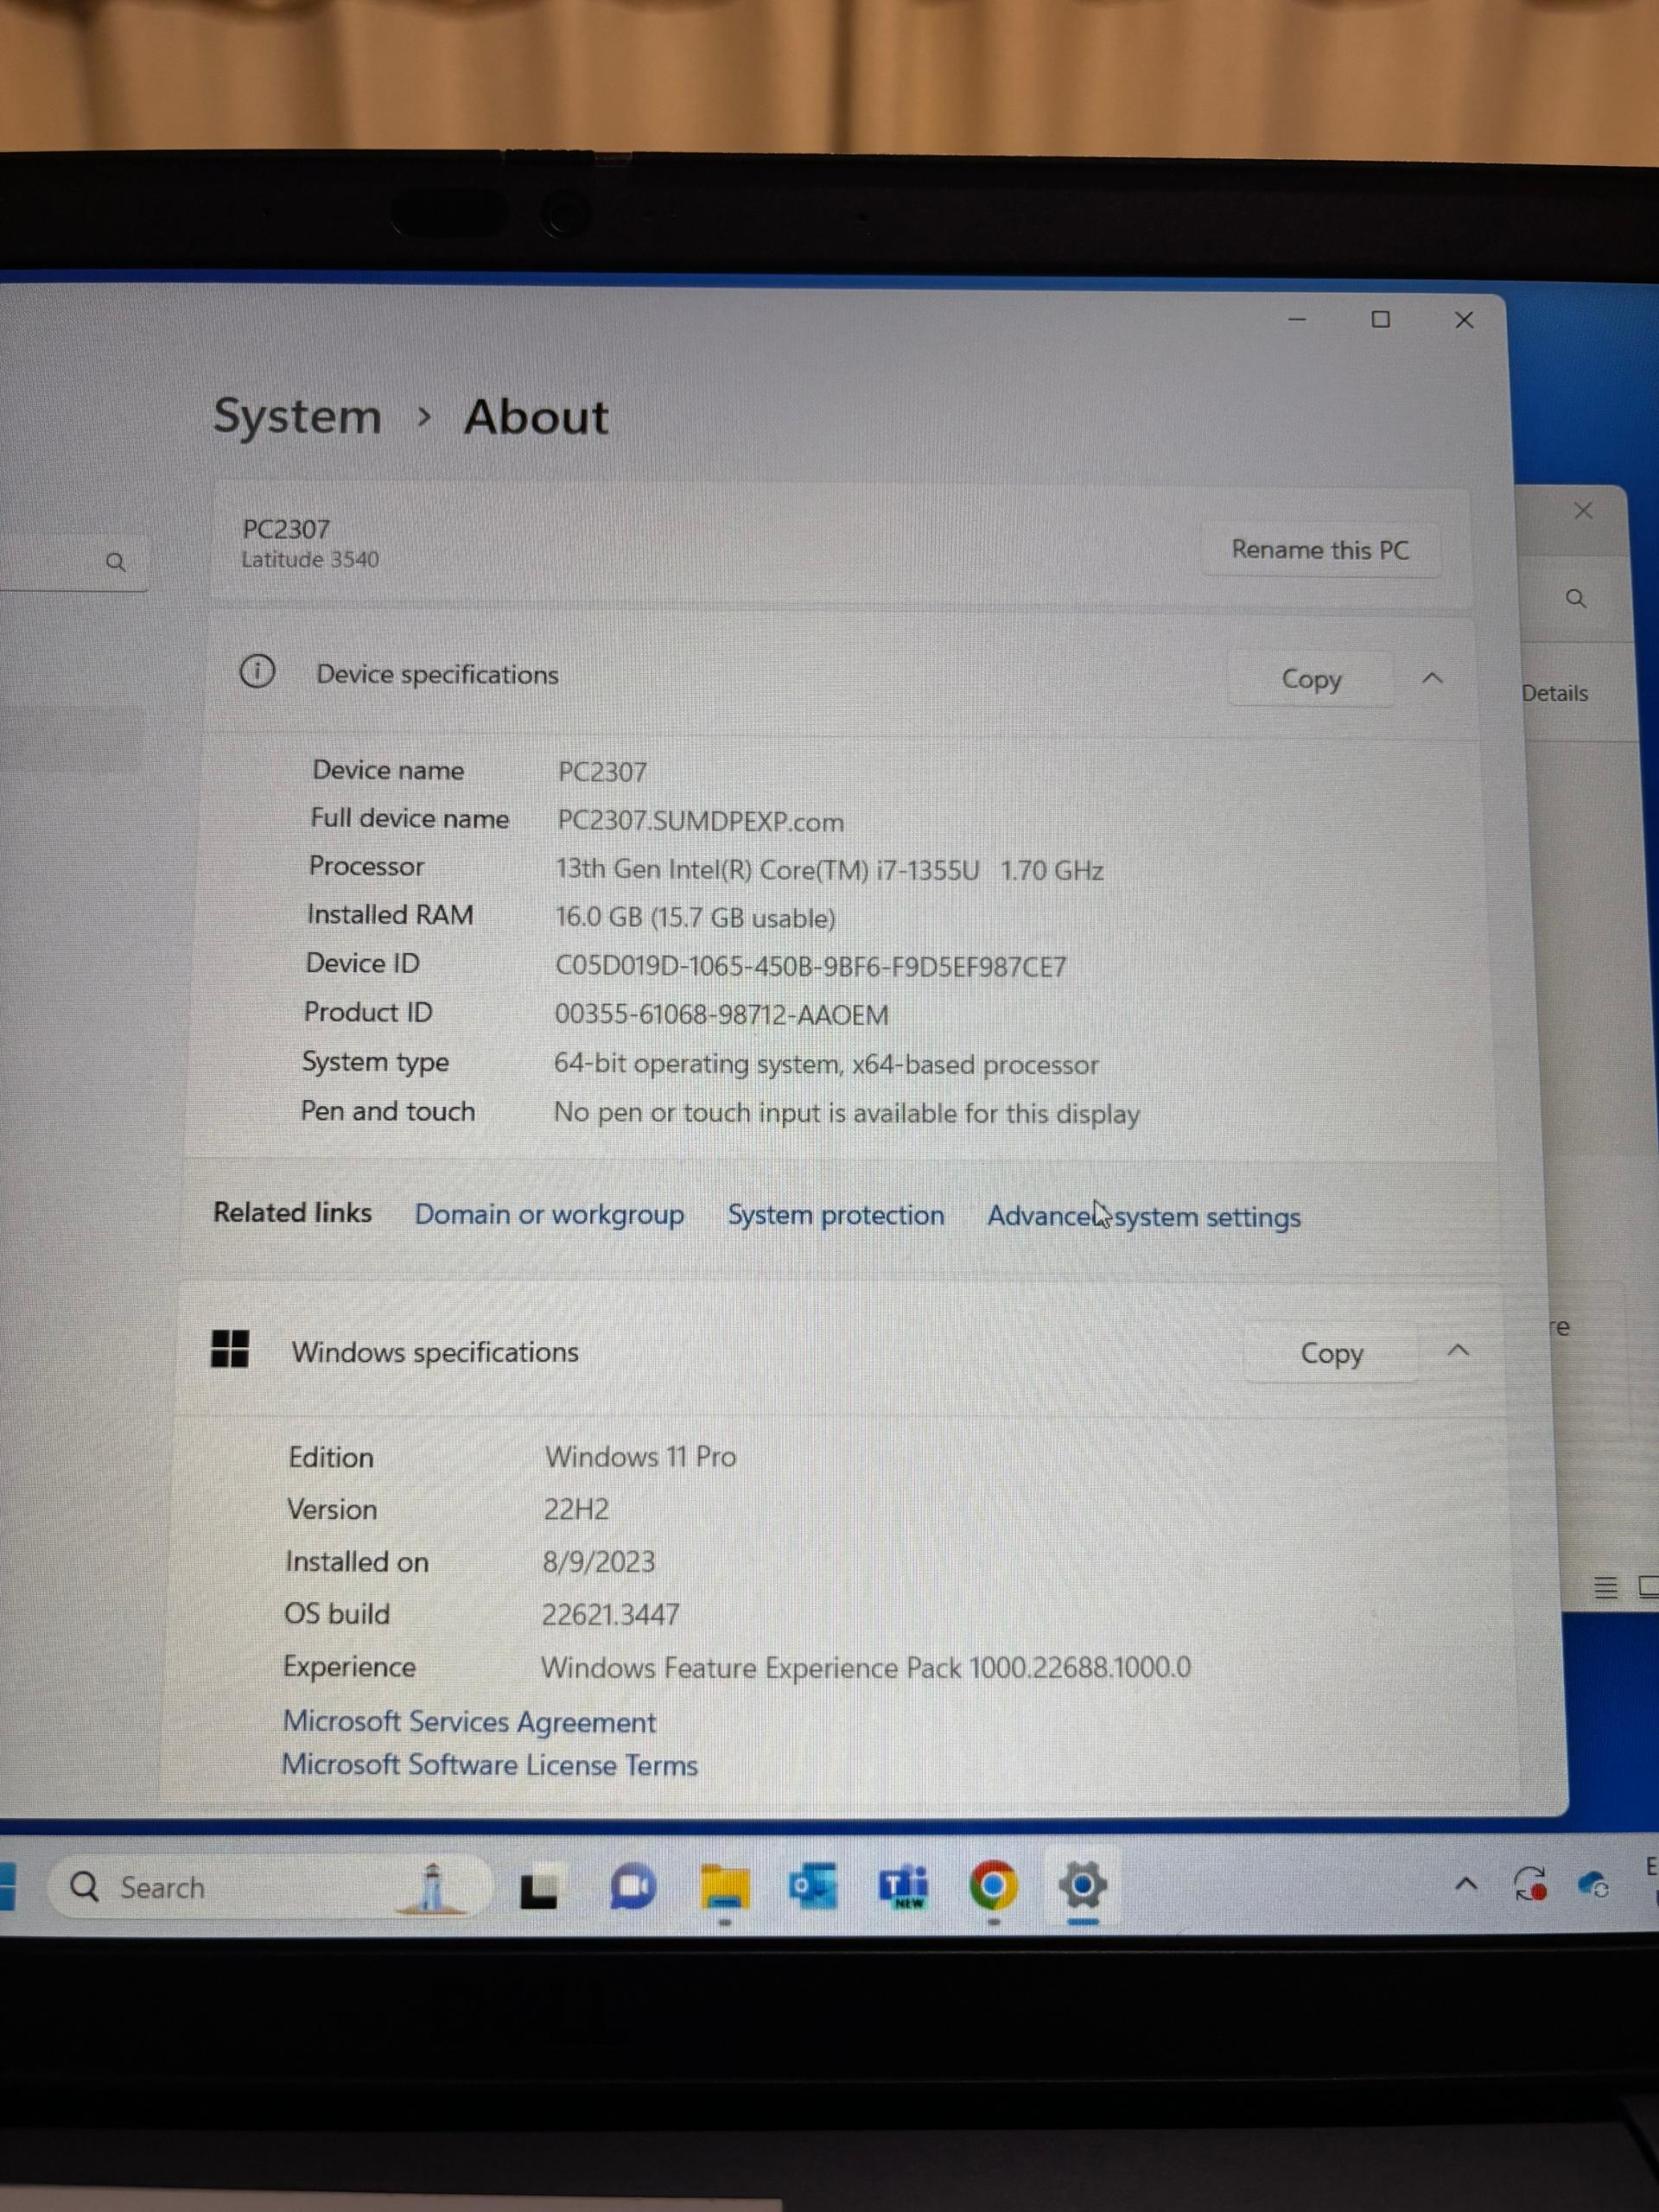1659x2212 pixels.
Task: Launch the Chat app from taskbar
Action: (x=632, y=1887)
